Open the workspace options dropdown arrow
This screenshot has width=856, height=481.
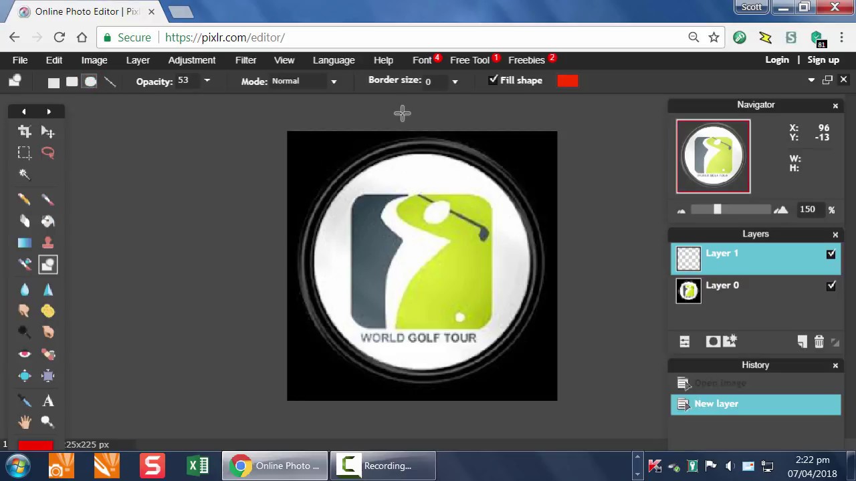coord(811,80)
